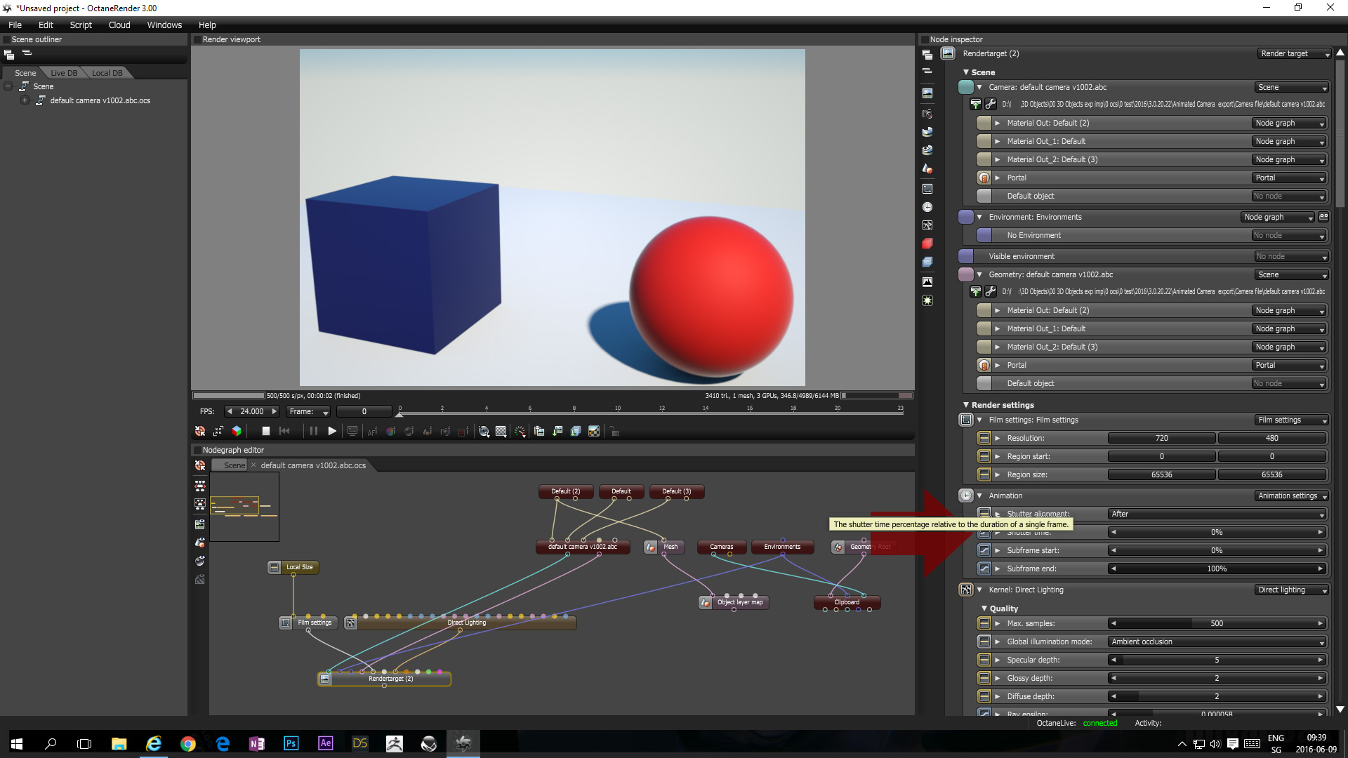The image size is (1348, 758).
Task: Collapse the Scene tree item in outliner
Action: [x=8, y=86]
